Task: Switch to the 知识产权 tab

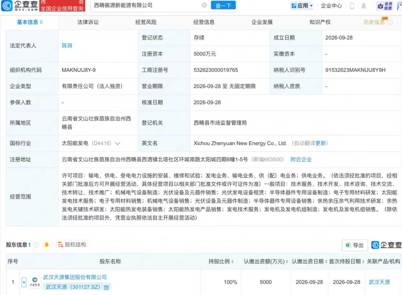Action: (320, 22)
